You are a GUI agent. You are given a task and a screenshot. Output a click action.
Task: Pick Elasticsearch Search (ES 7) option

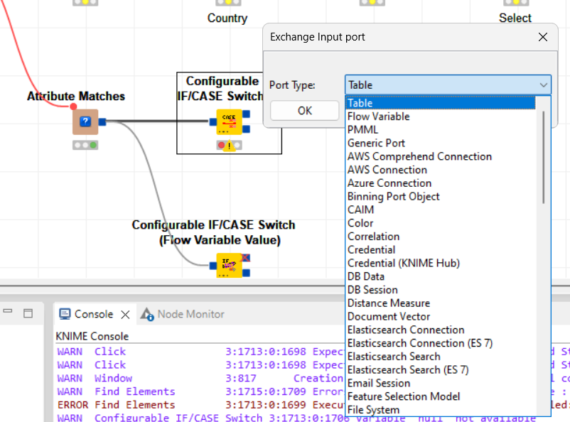(x=441, y=369)
